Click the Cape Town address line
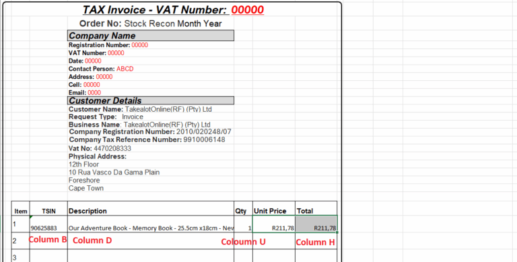Screen dimensions: 517x262 point(86,188)
